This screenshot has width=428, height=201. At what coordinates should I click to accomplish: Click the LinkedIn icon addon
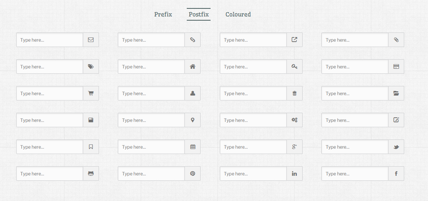point(295,173)
